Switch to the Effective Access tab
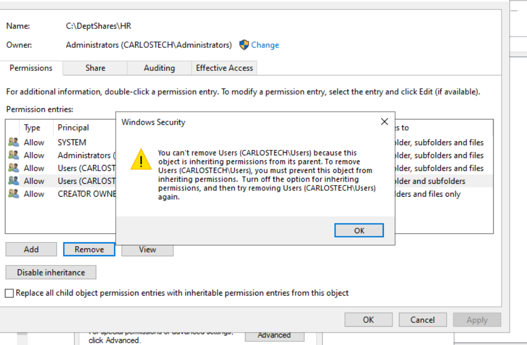Screen dimensions: 527x345 click(224, 68)
